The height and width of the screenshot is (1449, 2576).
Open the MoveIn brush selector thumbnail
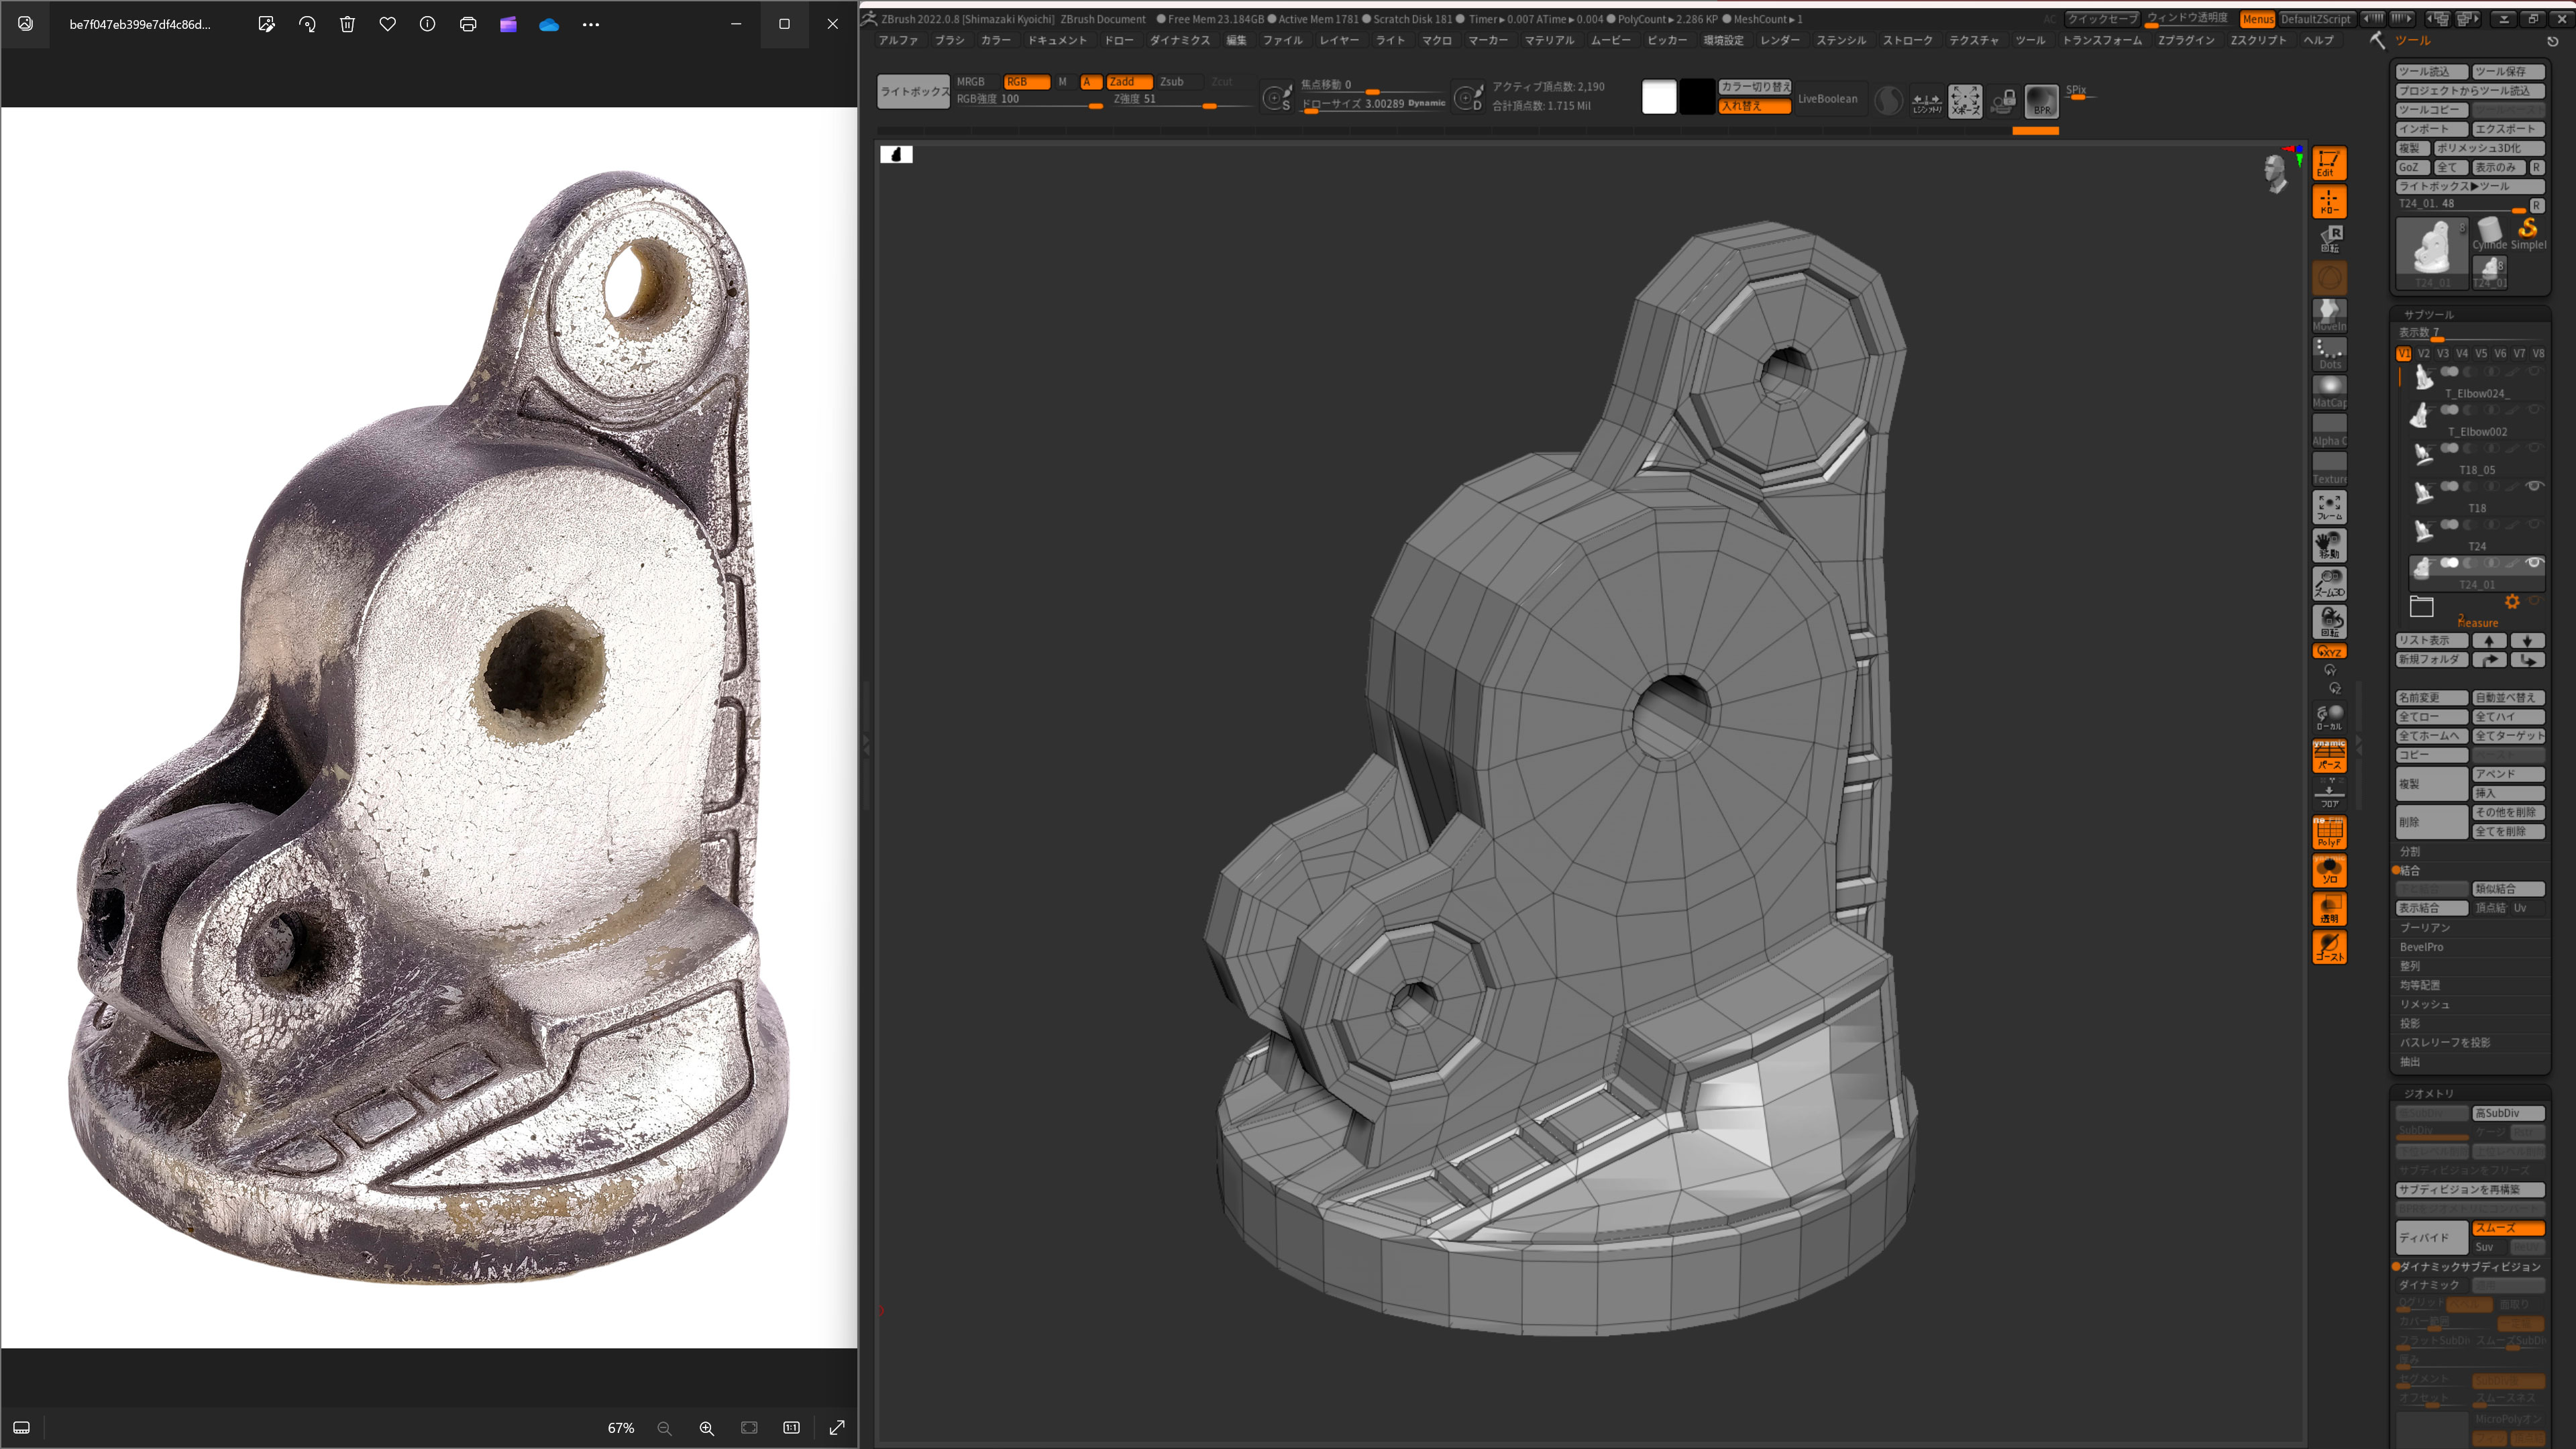2329,315
